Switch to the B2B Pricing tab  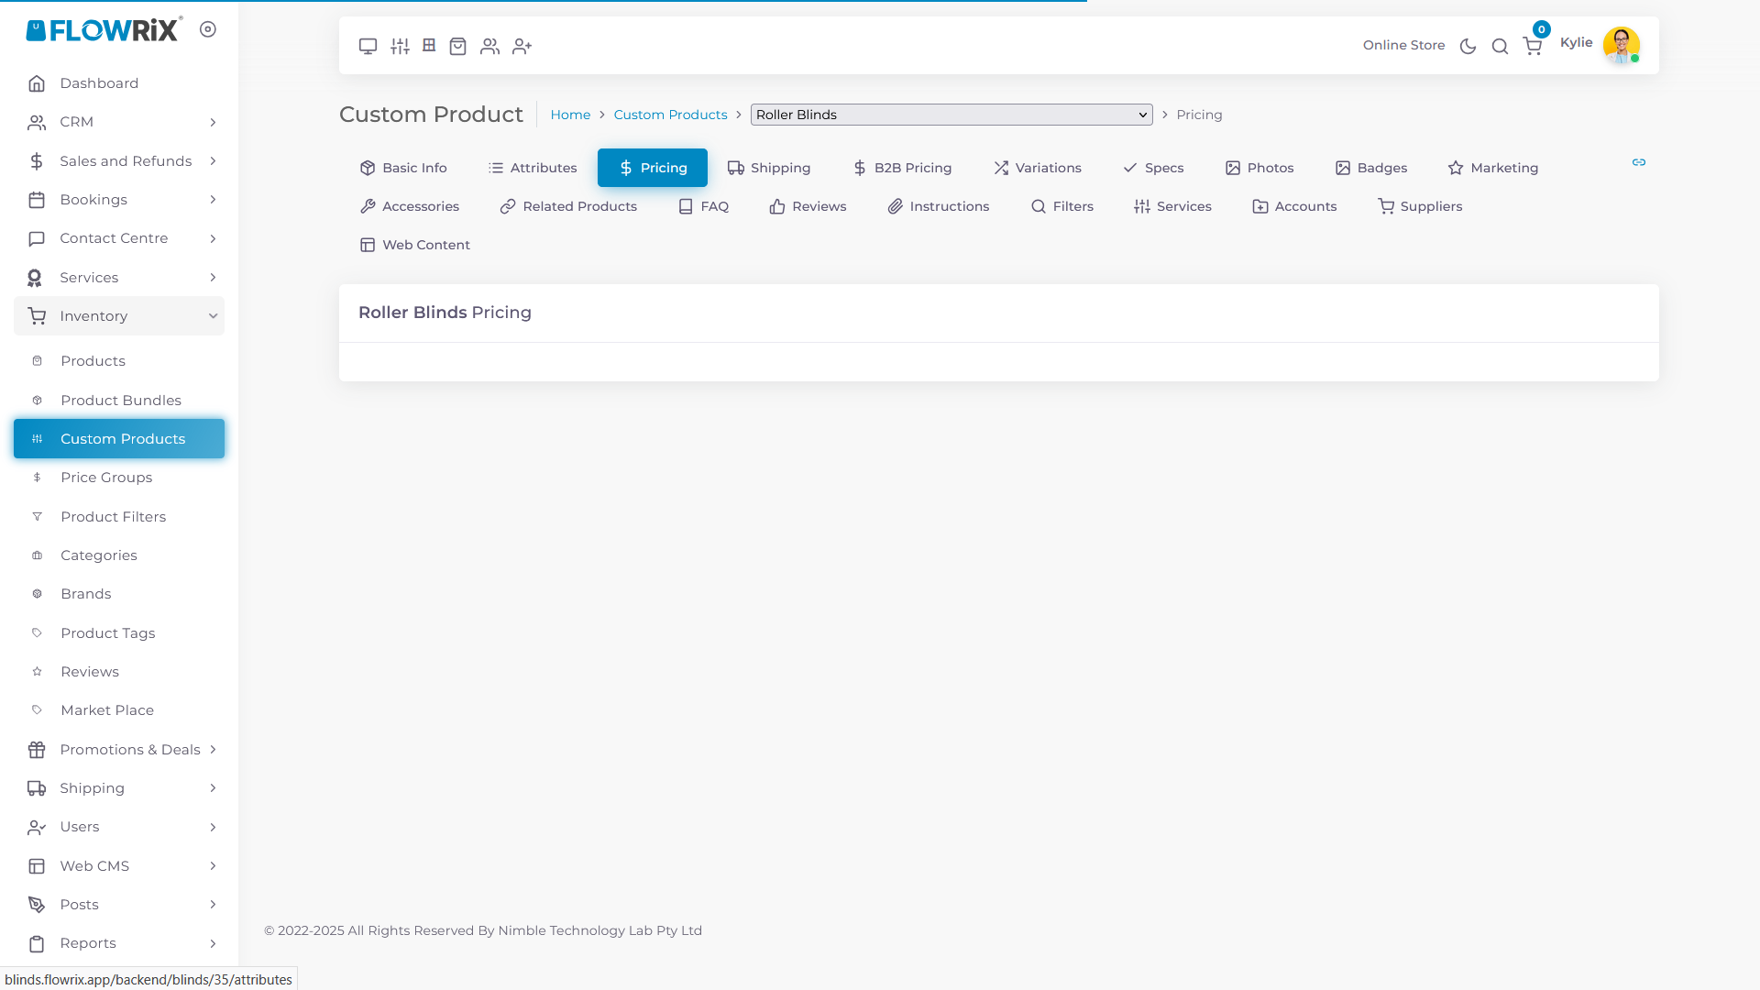pos(903,168)
